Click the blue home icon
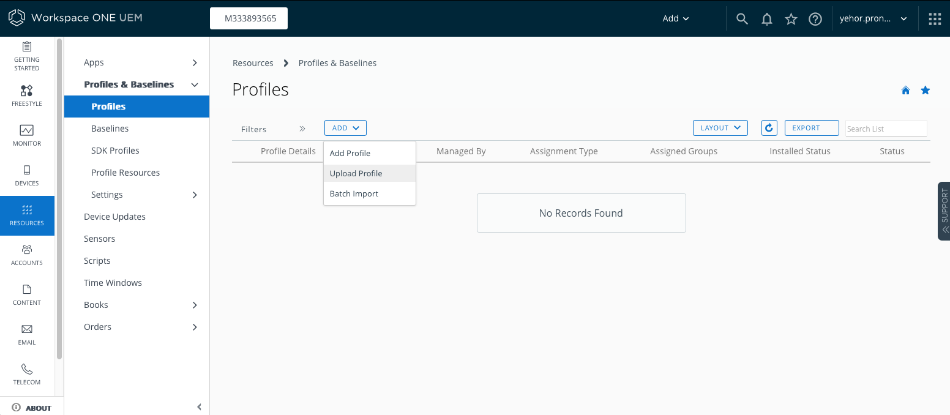The image size is (950, 415). [905, 91]
